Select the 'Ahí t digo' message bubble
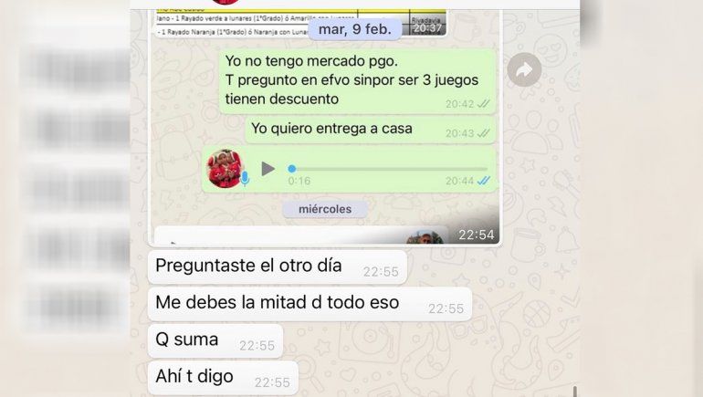703x397 pixels. pyautogui.click(x=223, y=378)
